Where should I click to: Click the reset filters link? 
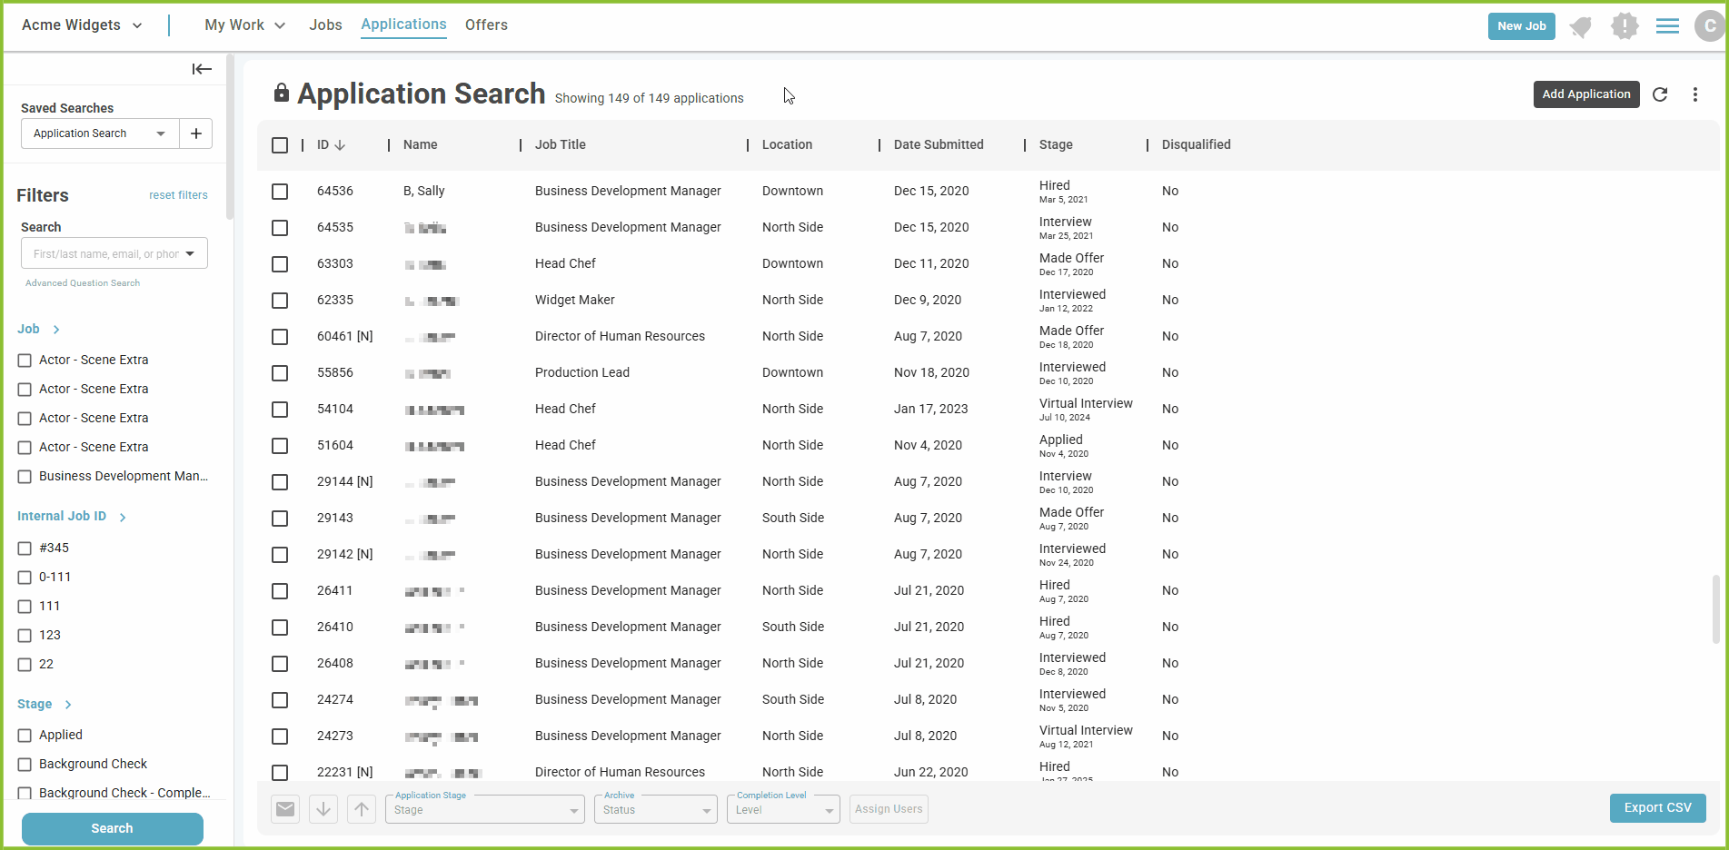pyautogui.click(x=178, y=195)
